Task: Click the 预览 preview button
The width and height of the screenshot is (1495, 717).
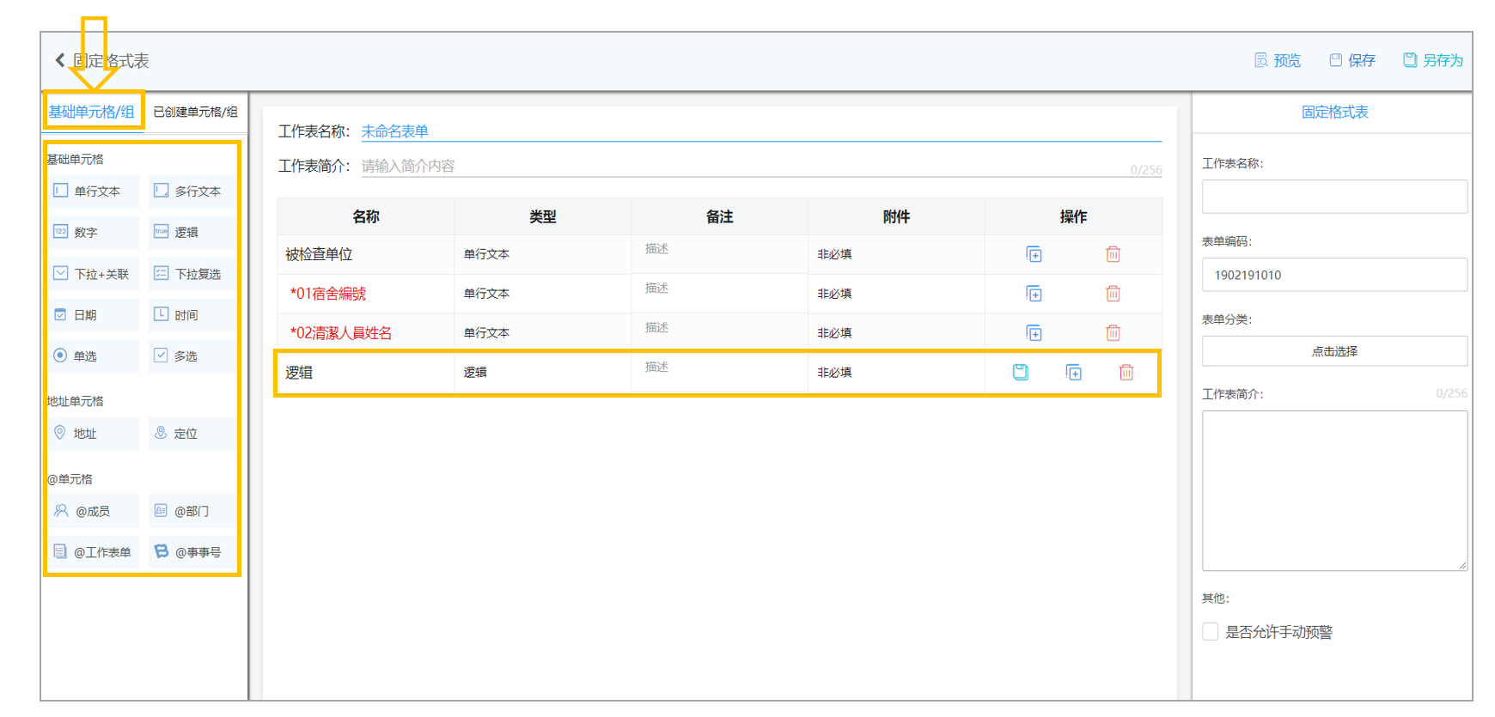Action: pos(1278,60)
